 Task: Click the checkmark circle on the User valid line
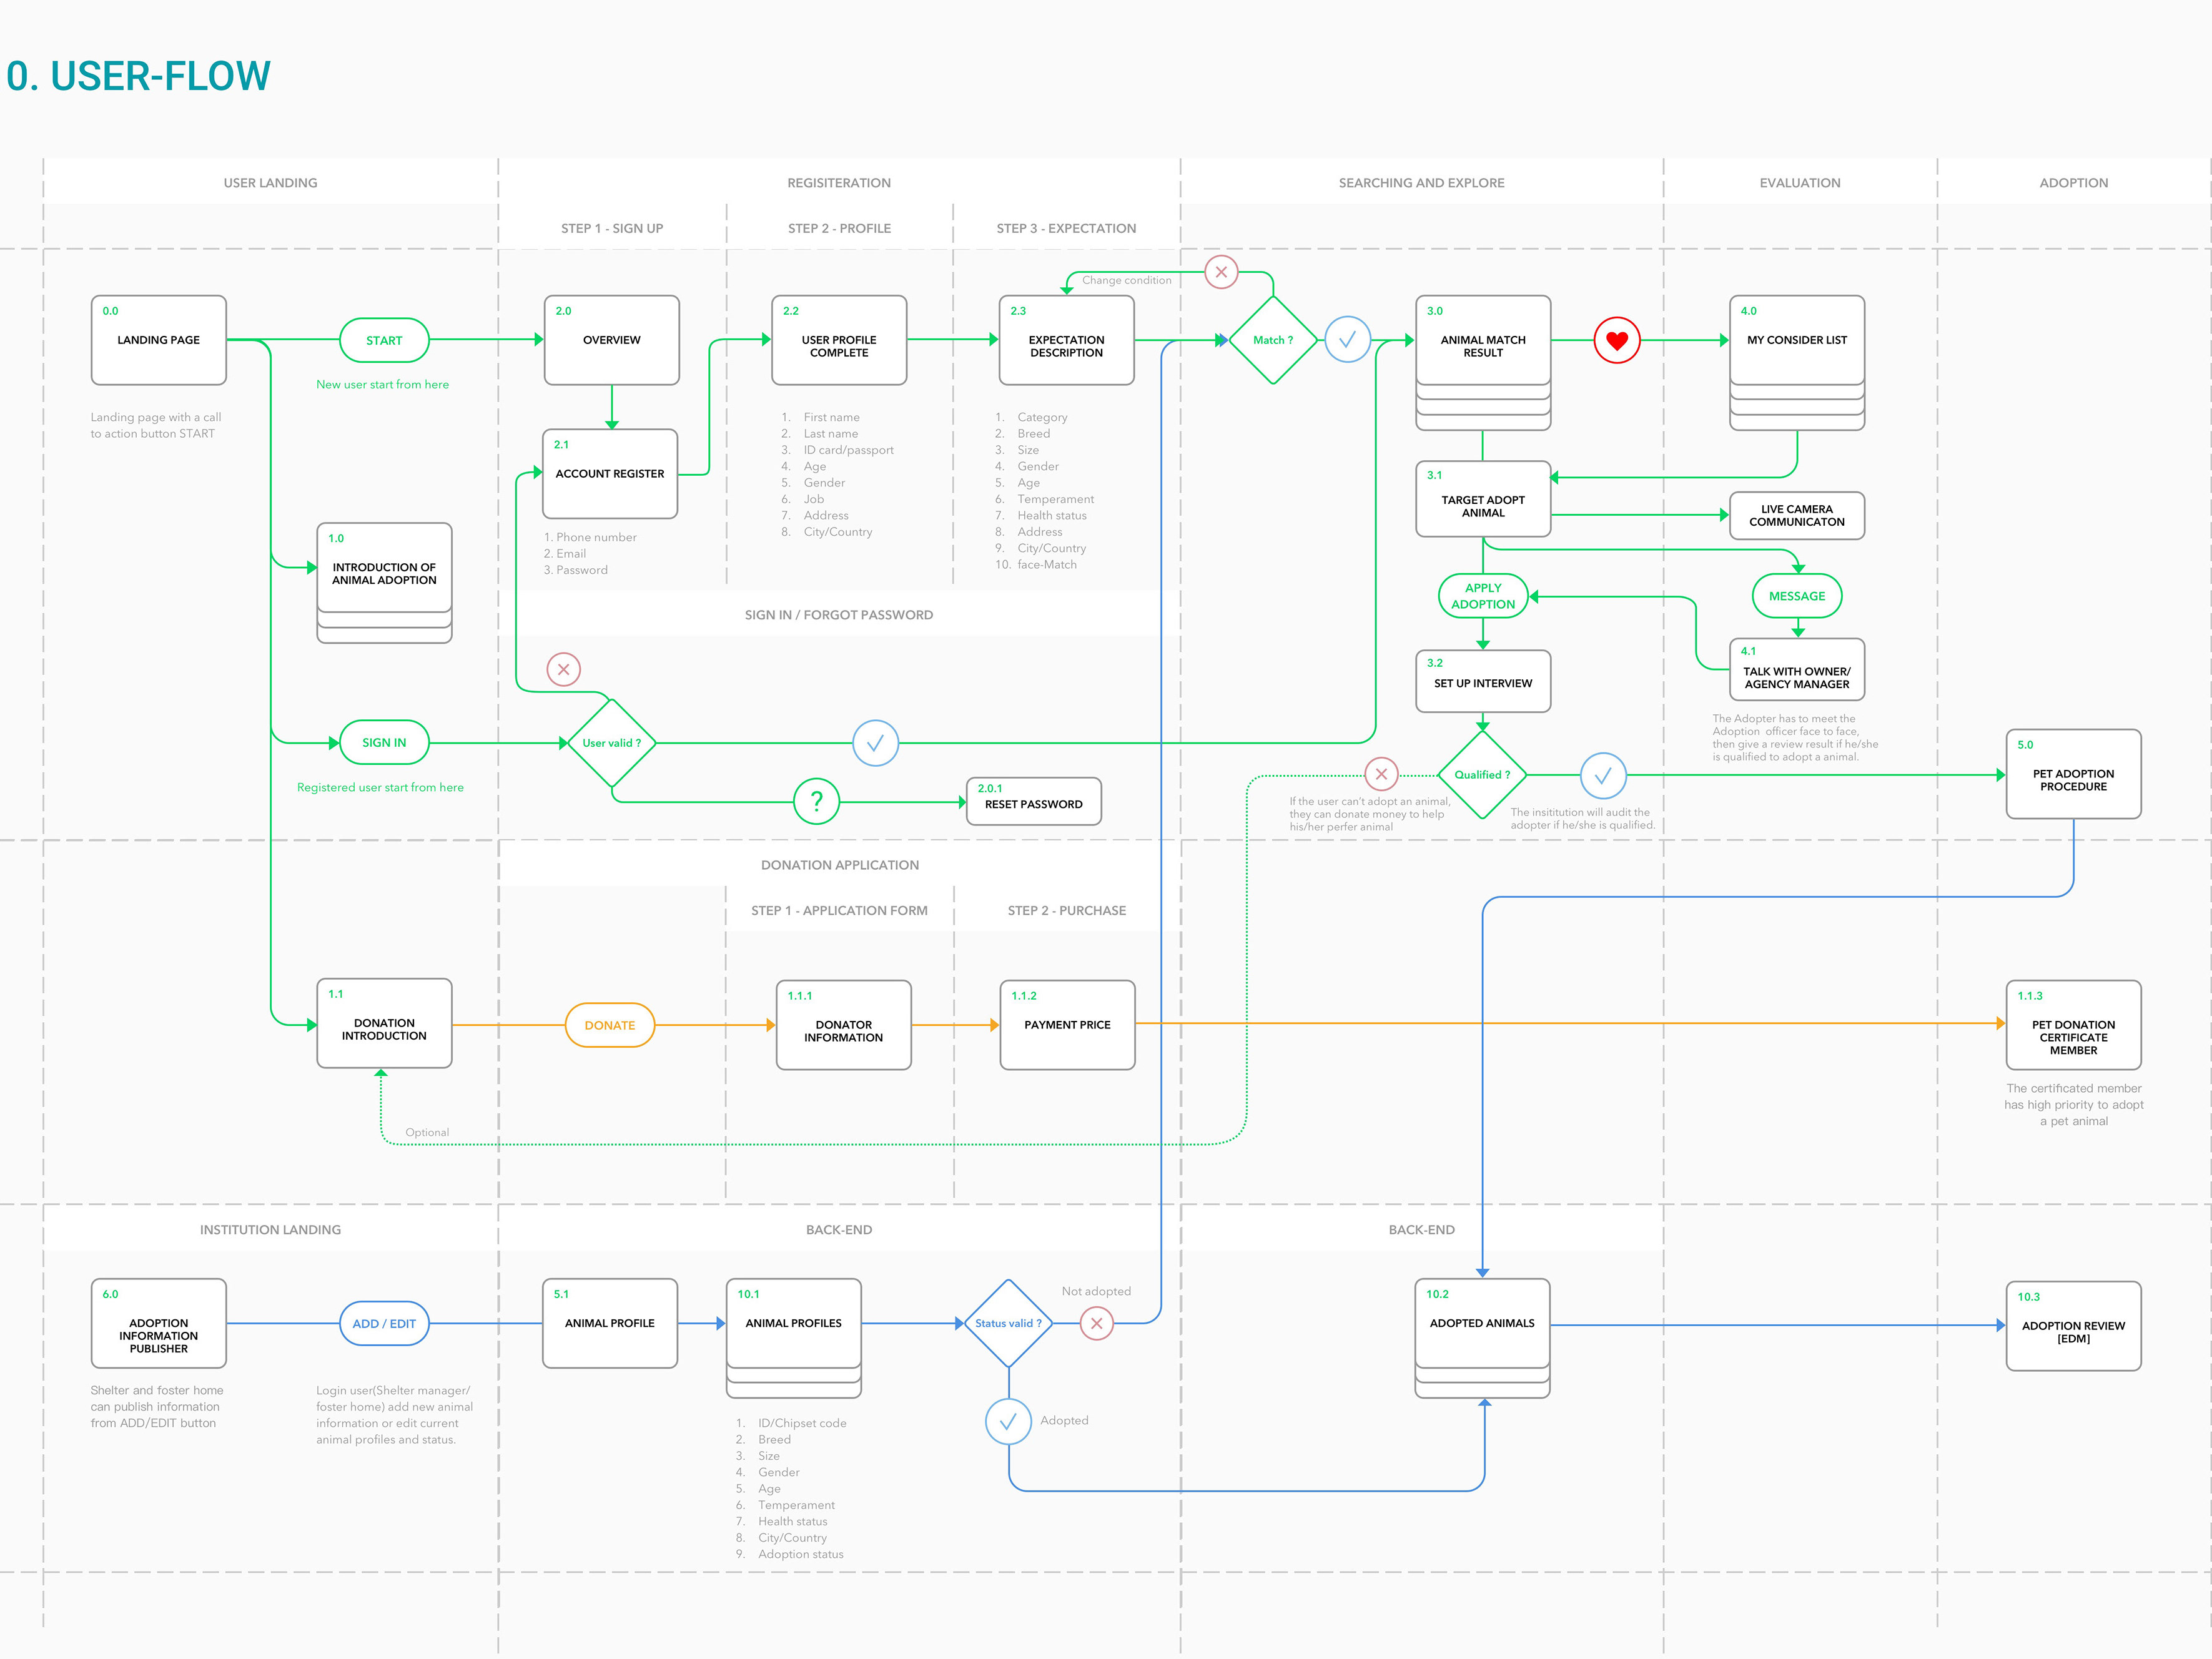(875, 743)
